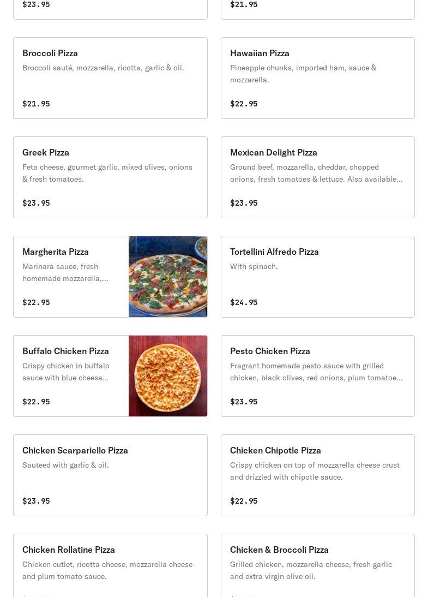
Task: Select the Hawaiian Pizza card
Action: [318, 78]
